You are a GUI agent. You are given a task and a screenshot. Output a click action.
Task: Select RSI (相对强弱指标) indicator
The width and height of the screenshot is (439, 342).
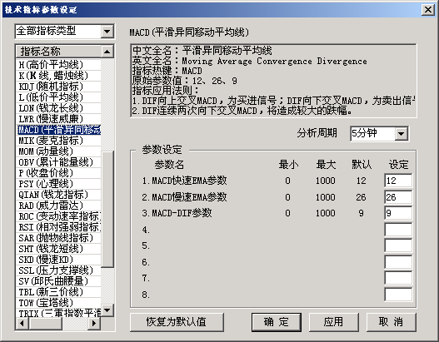point(58,227)
